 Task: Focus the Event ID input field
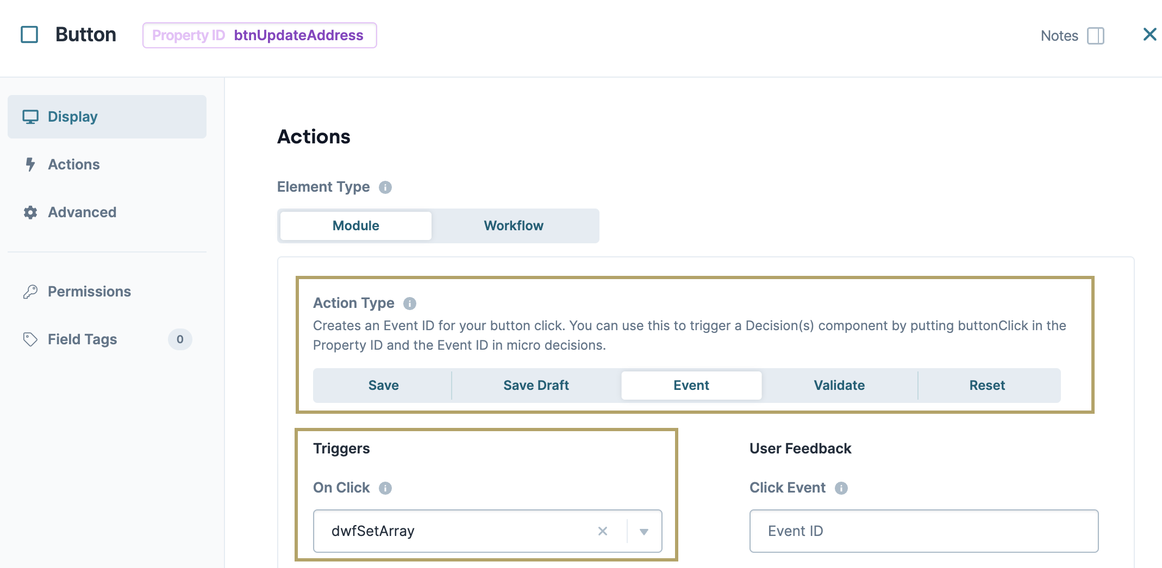pyautogui.click(x=924, y=531)
